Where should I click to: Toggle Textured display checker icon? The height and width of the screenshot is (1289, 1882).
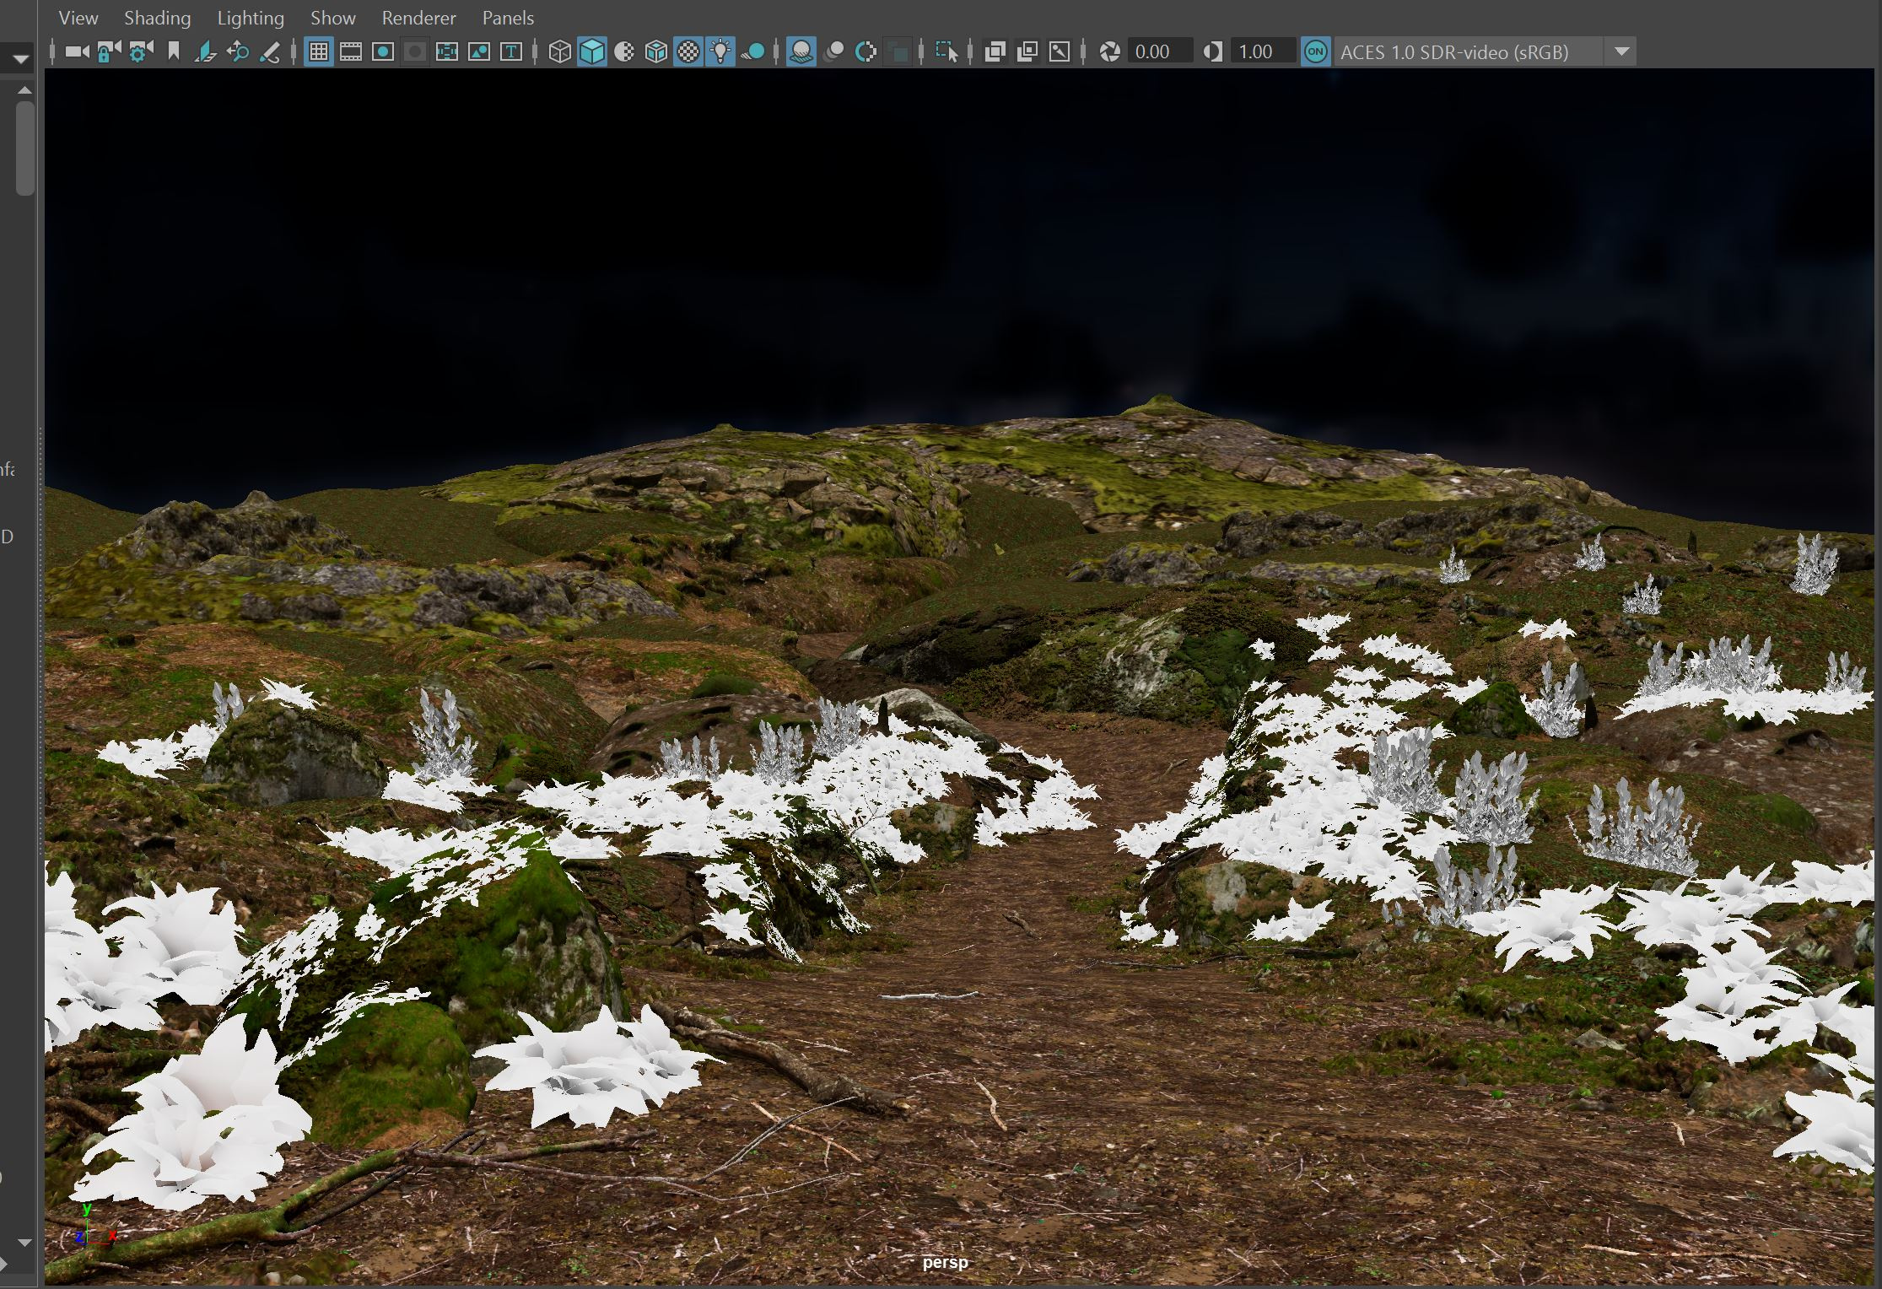[x=688, y=52]
